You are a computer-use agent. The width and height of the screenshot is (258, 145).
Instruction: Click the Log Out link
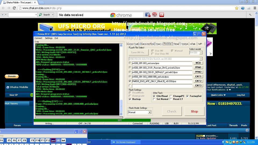point(241,95)
